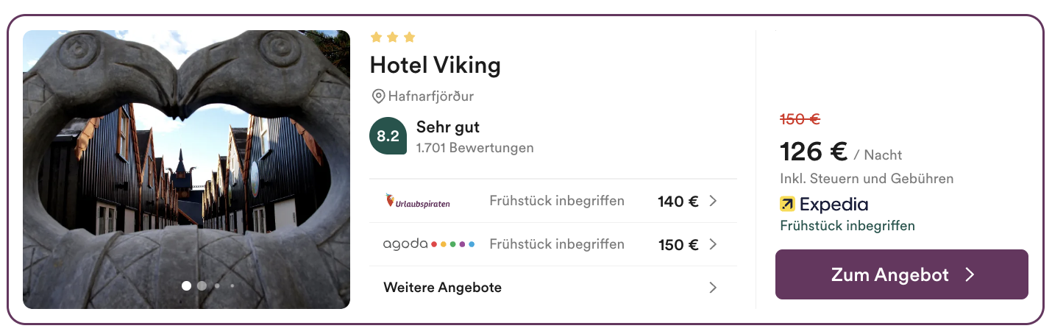Expand Weitere Angebote chevron
The image size is (1052, 334).
click(x=712, y=288)
